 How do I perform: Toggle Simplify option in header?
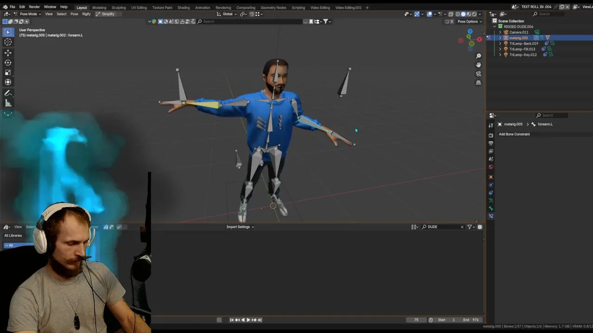tap(105, 14)
